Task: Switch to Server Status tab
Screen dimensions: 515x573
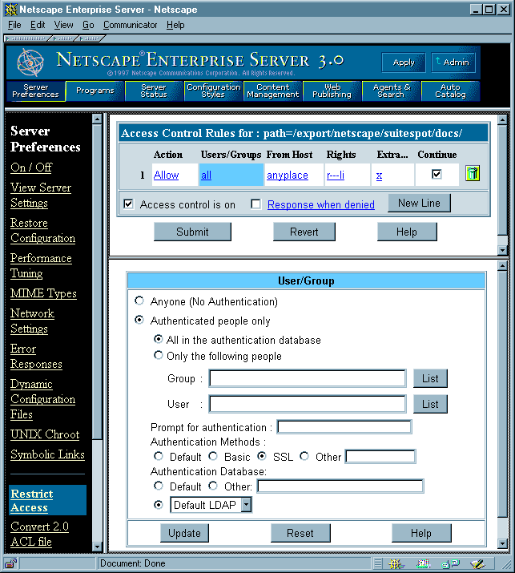Action: [x=154, y=91]
